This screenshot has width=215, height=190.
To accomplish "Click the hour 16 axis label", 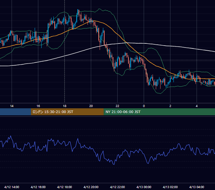I will (38, 106).
